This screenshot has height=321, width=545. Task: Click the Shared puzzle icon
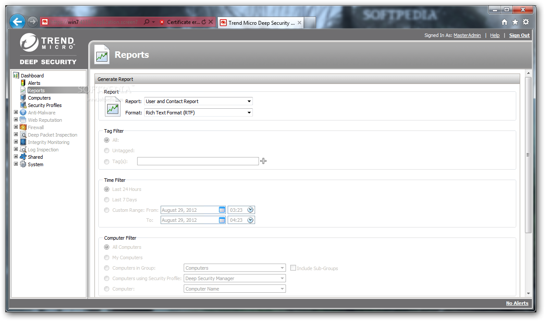23,157
